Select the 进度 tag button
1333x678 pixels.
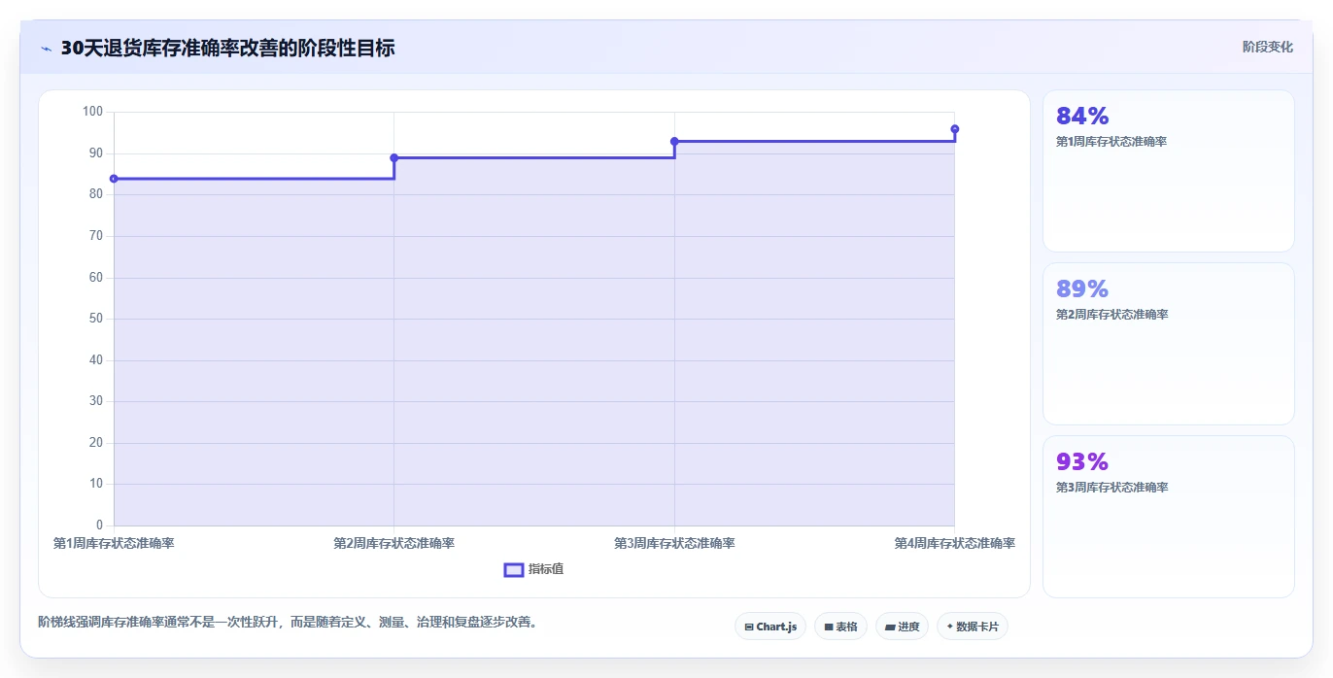(902, 627)
